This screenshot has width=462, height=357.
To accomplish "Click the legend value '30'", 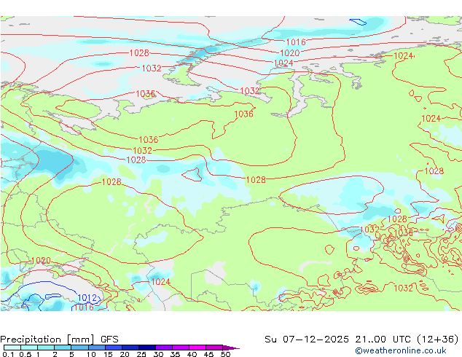I will [158, 354].
